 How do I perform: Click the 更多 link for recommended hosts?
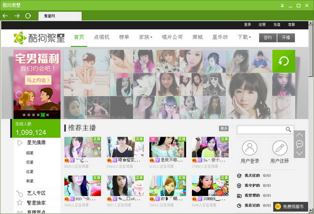(224, 128)
